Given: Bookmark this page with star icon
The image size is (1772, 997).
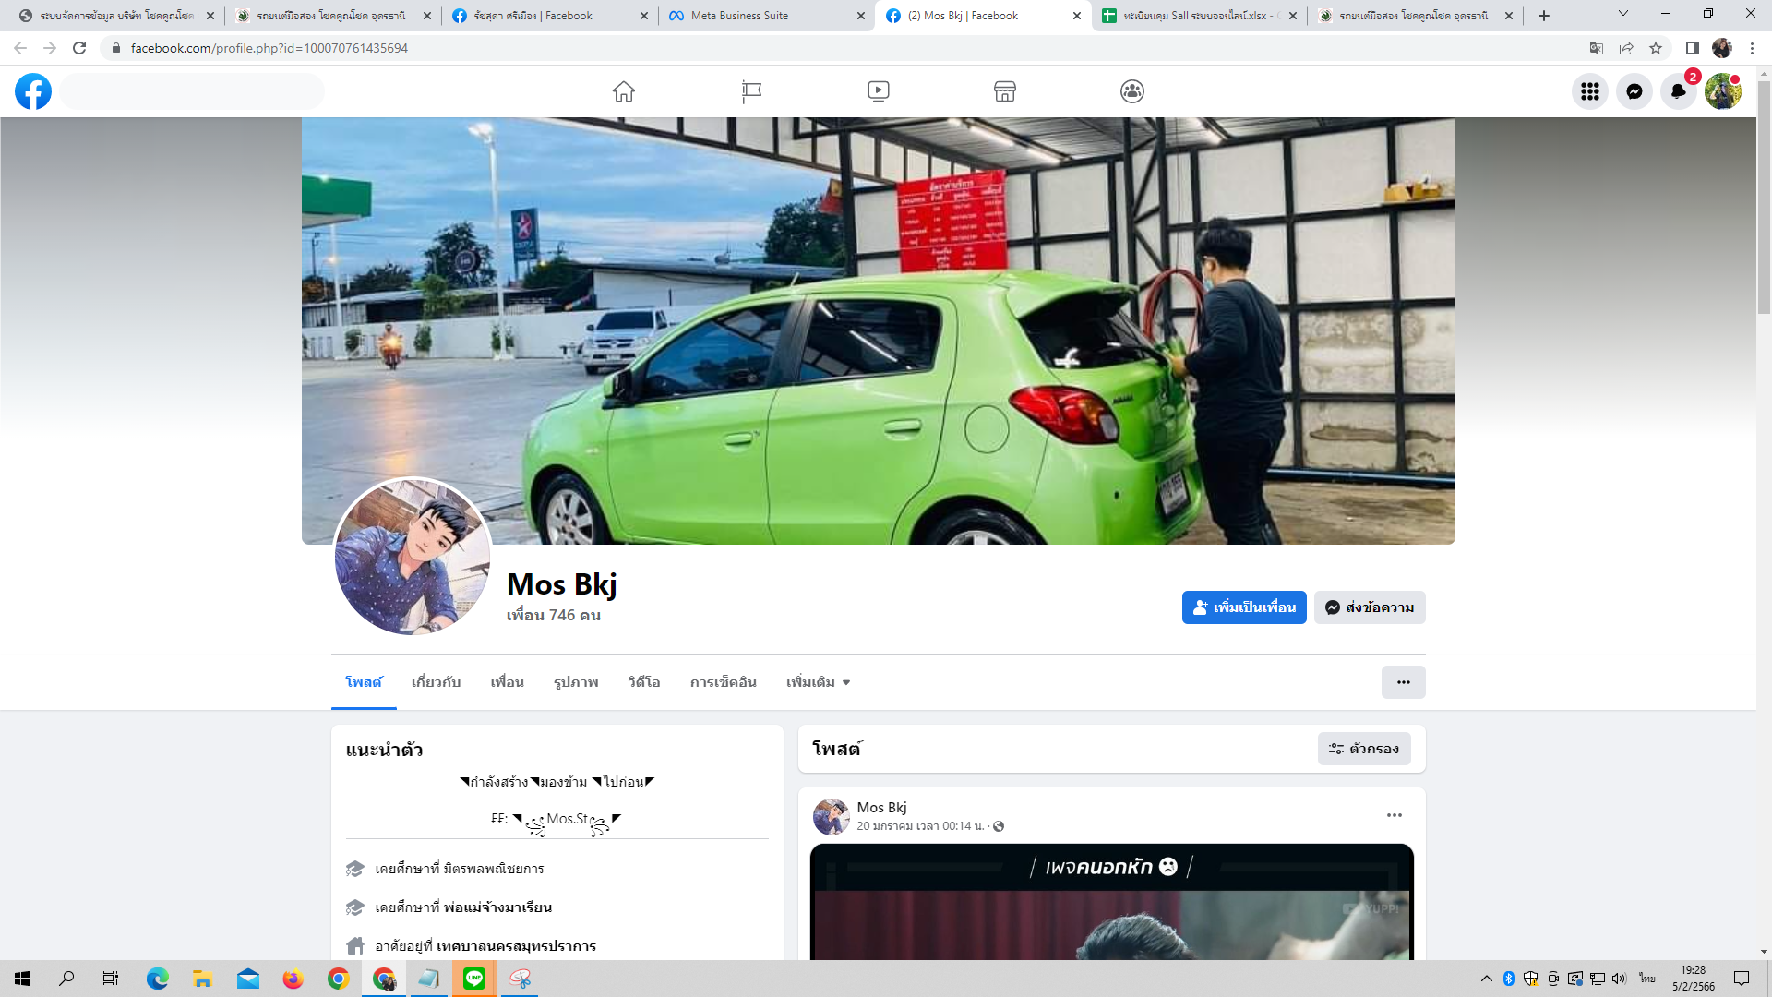Looking at the screenshot, I should click(x=1656, y=48).
